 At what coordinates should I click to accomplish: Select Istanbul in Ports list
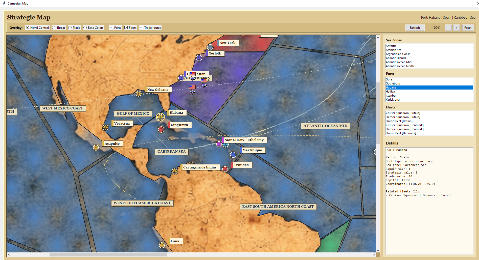pyautogui.click(x=429, y=96)
